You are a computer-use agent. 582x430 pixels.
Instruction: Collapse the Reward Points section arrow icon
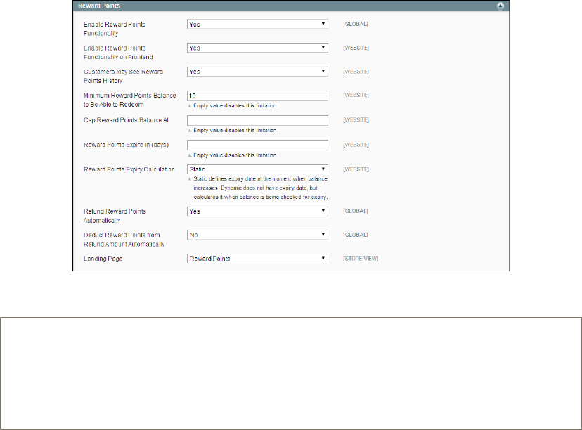(x=500, y=6)
